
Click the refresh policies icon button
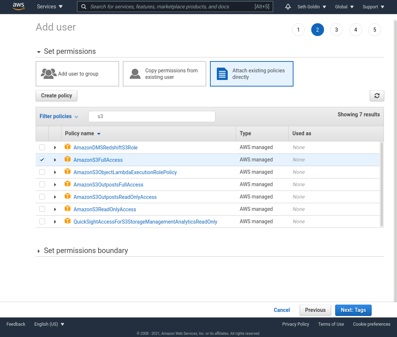pos(377,96)
